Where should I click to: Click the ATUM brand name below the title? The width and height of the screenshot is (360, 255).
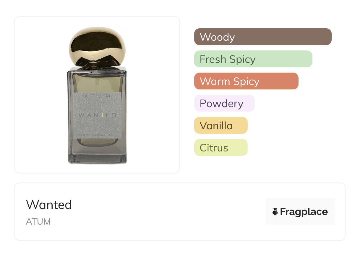click(x=38, y=222)
